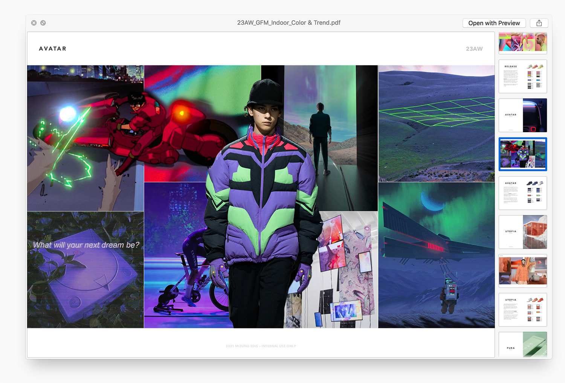
Task: Click 'What will your next dream be?' text
Action: (86, 245)
